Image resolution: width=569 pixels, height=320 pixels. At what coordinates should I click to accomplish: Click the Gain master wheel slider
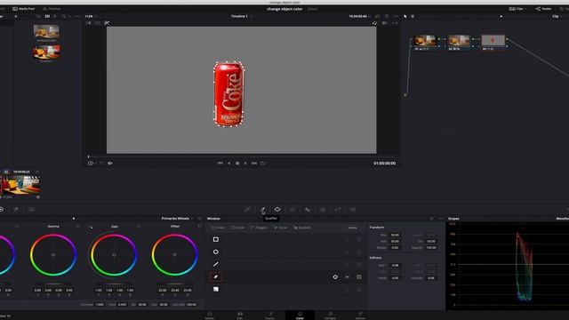pyautogui.click(x=114, y=284)
